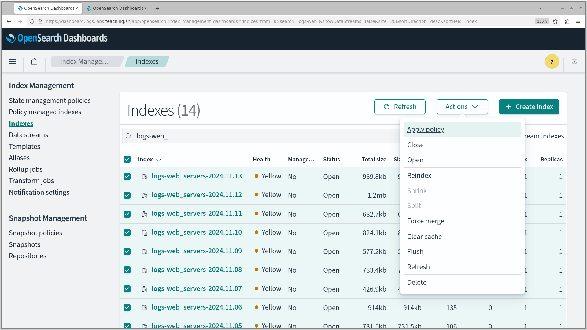Select Delete in the Actions menu

pos(417,282)
